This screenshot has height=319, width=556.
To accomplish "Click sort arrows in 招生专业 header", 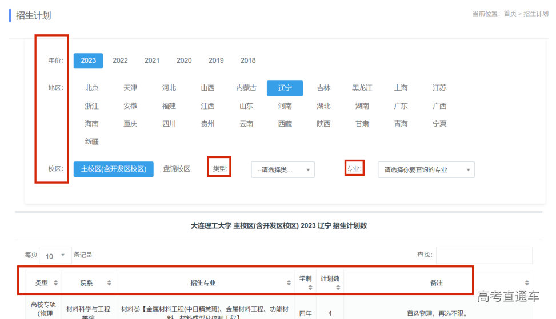I will (289, 283).
